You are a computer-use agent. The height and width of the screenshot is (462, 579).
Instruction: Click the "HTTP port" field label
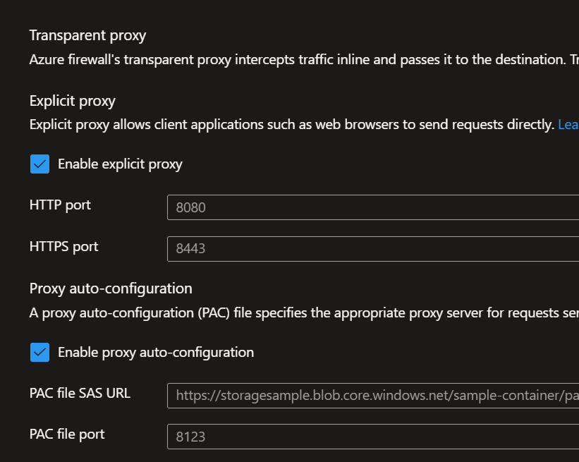pos(60,205)
